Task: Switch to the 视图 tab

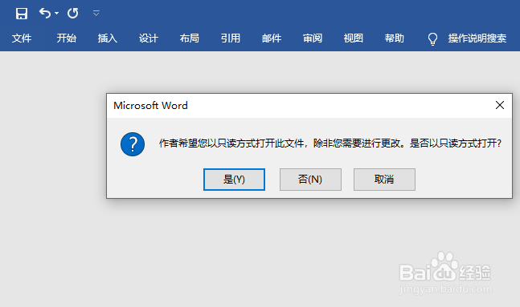Action: pyautogui.click(x=353, y=38)
